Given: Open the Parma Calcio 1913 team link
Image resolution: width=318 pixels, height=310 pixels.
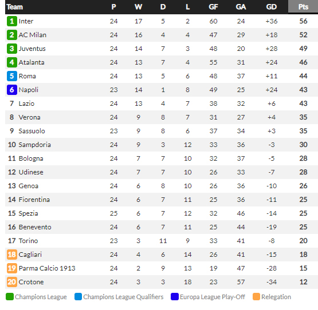Looking at the screenshot, I should 47,268.
